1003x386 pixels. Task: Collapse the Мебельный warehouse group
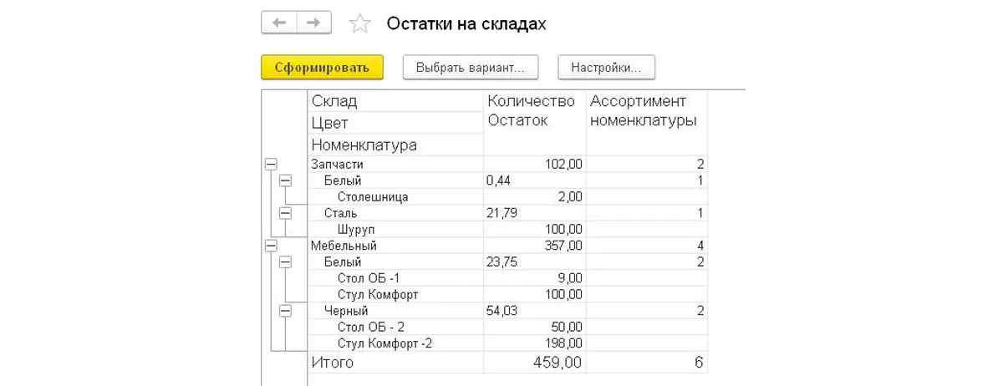click(270, 246)
